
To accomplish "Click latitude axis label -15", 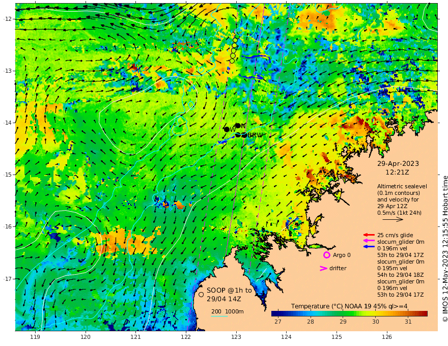I will [8, 175].
